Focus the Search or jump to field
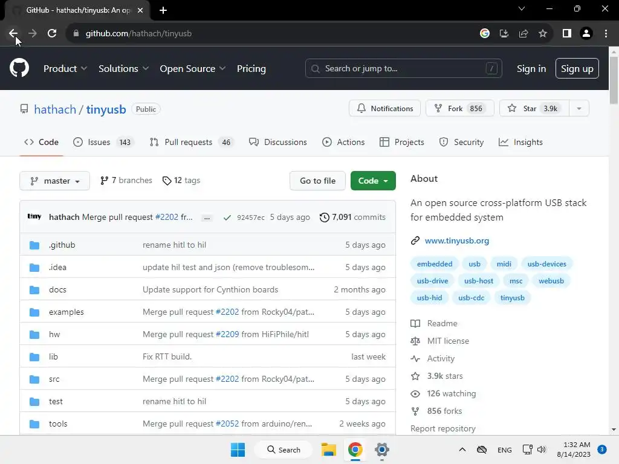This screenshot has width=619, height=464. coord(403,69)
